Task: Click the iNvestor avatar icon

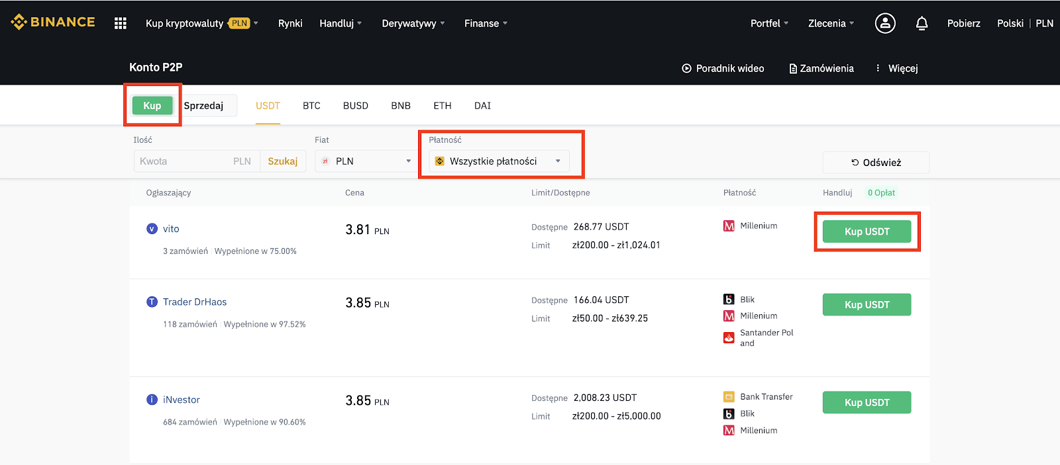Action: (x=152, y=400)
